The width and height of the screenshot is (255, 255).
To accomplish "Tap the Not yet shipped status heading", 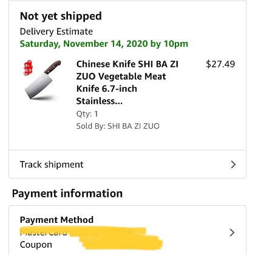I will tap(61, 16).
